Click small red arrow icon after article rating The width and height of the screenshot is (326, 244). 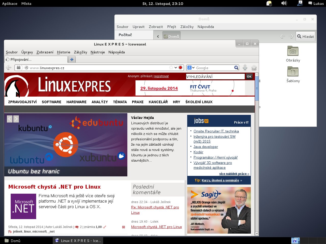click(124, 227)
